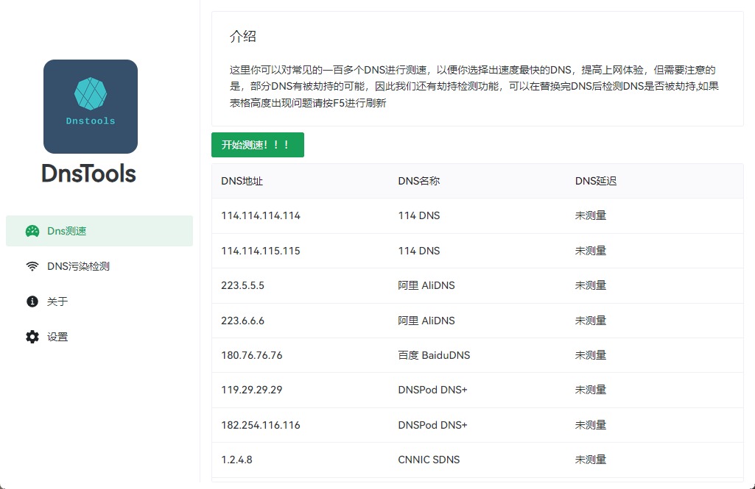The image size is (755, 489).
Task: Click 未测量 latency in 182.254.116.116 row
Action: (x=590, y=425)
